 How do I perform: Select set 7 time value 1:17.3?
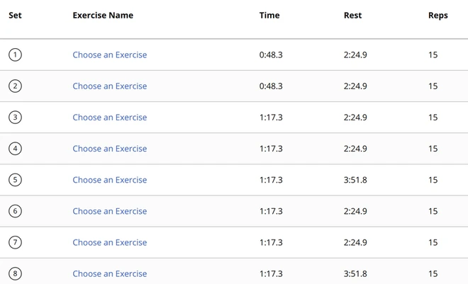point(271,242)
